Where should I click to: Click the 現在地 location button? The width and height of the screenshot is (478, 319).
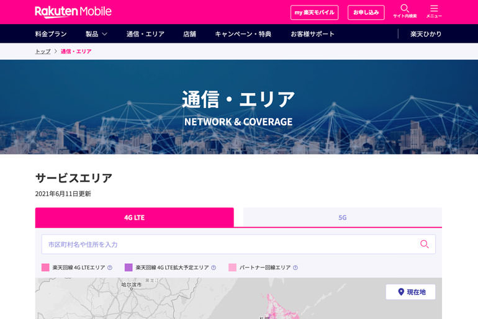tap(410, 292)
